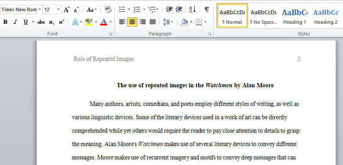Toggle Subscript formatting
This screenshot has height=165, width=343.
pos(52,22)
